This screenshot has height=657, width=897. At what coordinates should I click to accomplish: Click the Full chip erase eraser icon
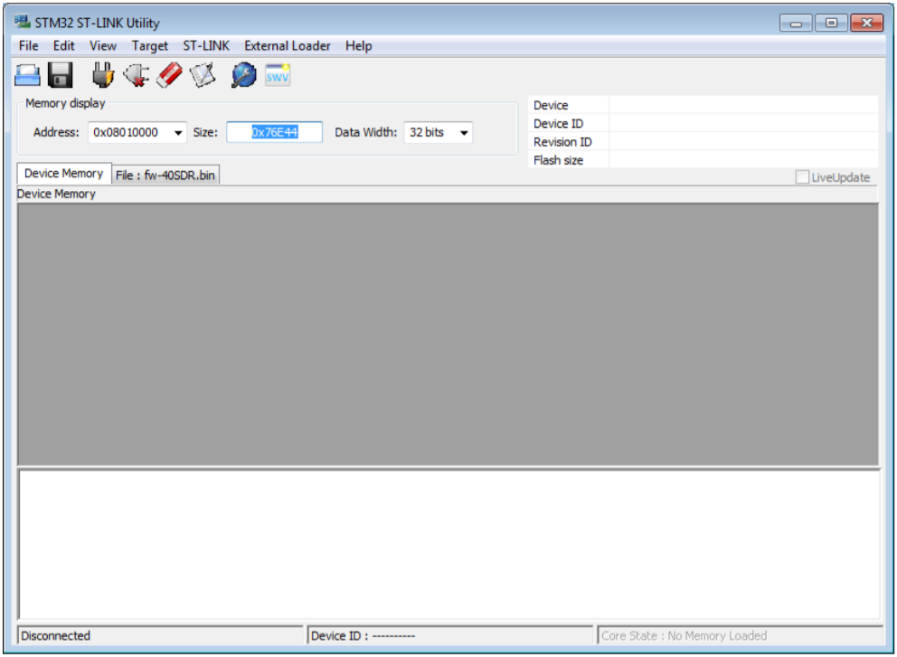click(169, 75)
